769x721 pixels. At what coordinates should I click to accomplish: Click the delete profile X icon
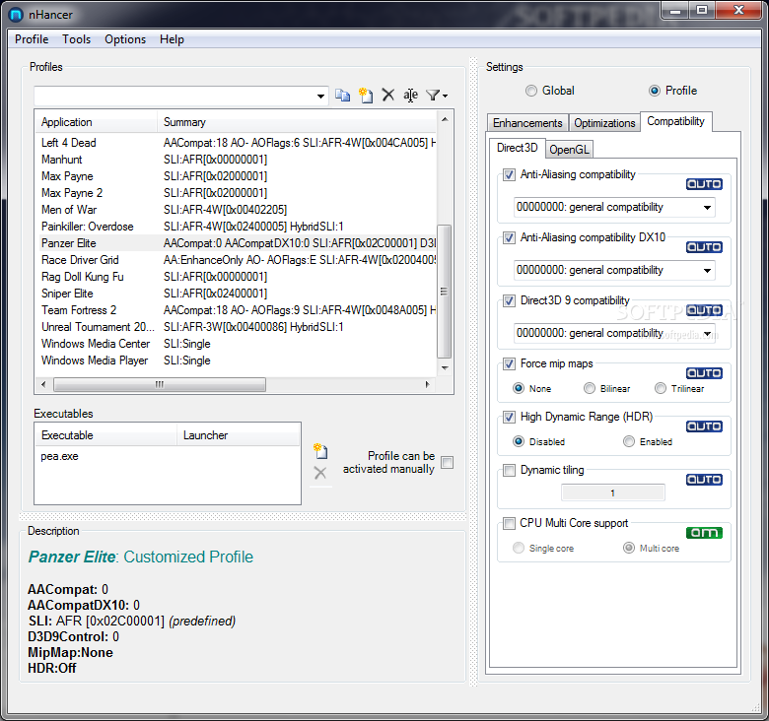[x=387, y=95]
